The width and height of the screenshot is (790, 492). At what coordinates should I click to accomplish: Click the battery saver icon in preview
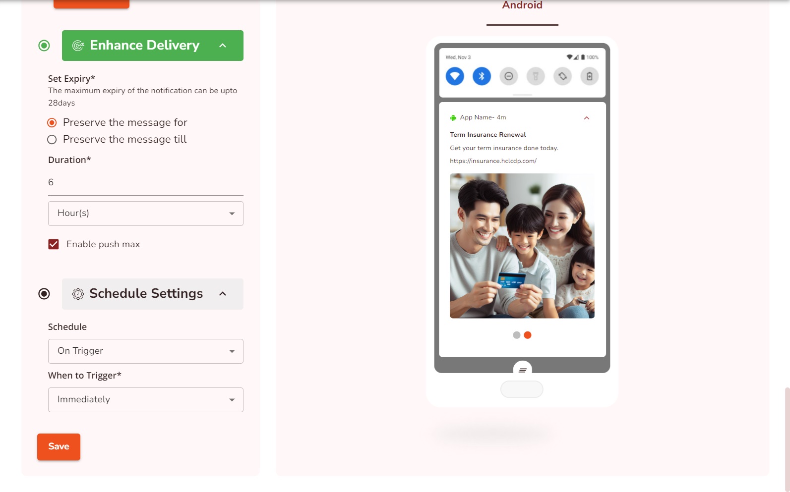[589, 76]
